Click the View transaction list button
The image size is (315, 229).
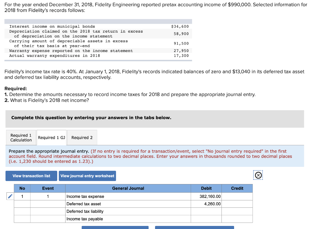[x=31, y=176]
